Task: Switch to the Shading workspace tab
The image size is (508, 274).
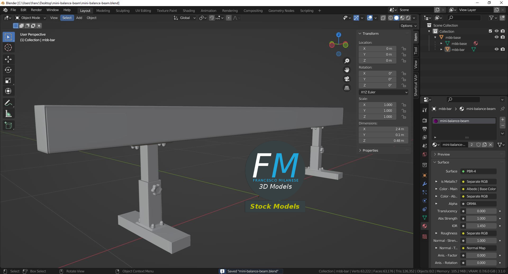Action: tap(189, 11)
